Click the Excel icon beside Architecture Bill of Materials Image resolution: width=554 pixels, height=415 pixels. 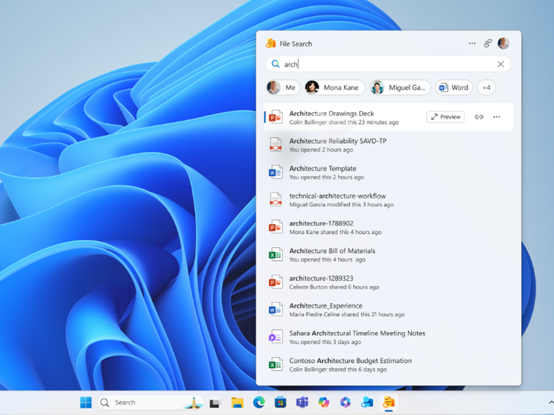point(276,255)
